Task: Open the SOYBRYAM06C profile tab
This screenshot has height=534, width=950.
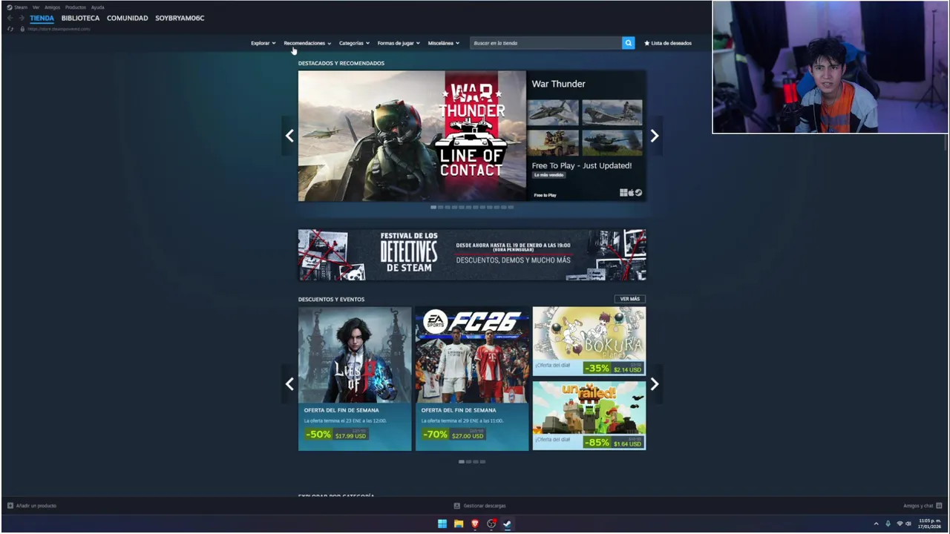Action: coord(180,18)
